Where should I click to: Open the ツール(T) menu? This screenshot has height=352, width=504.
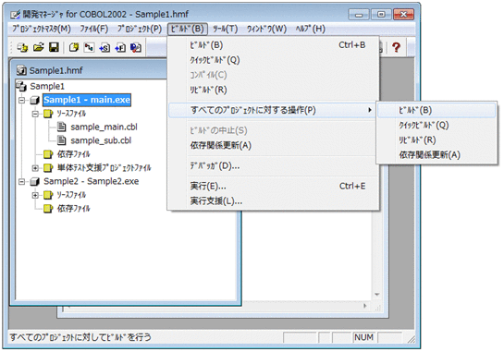(226, 29)
